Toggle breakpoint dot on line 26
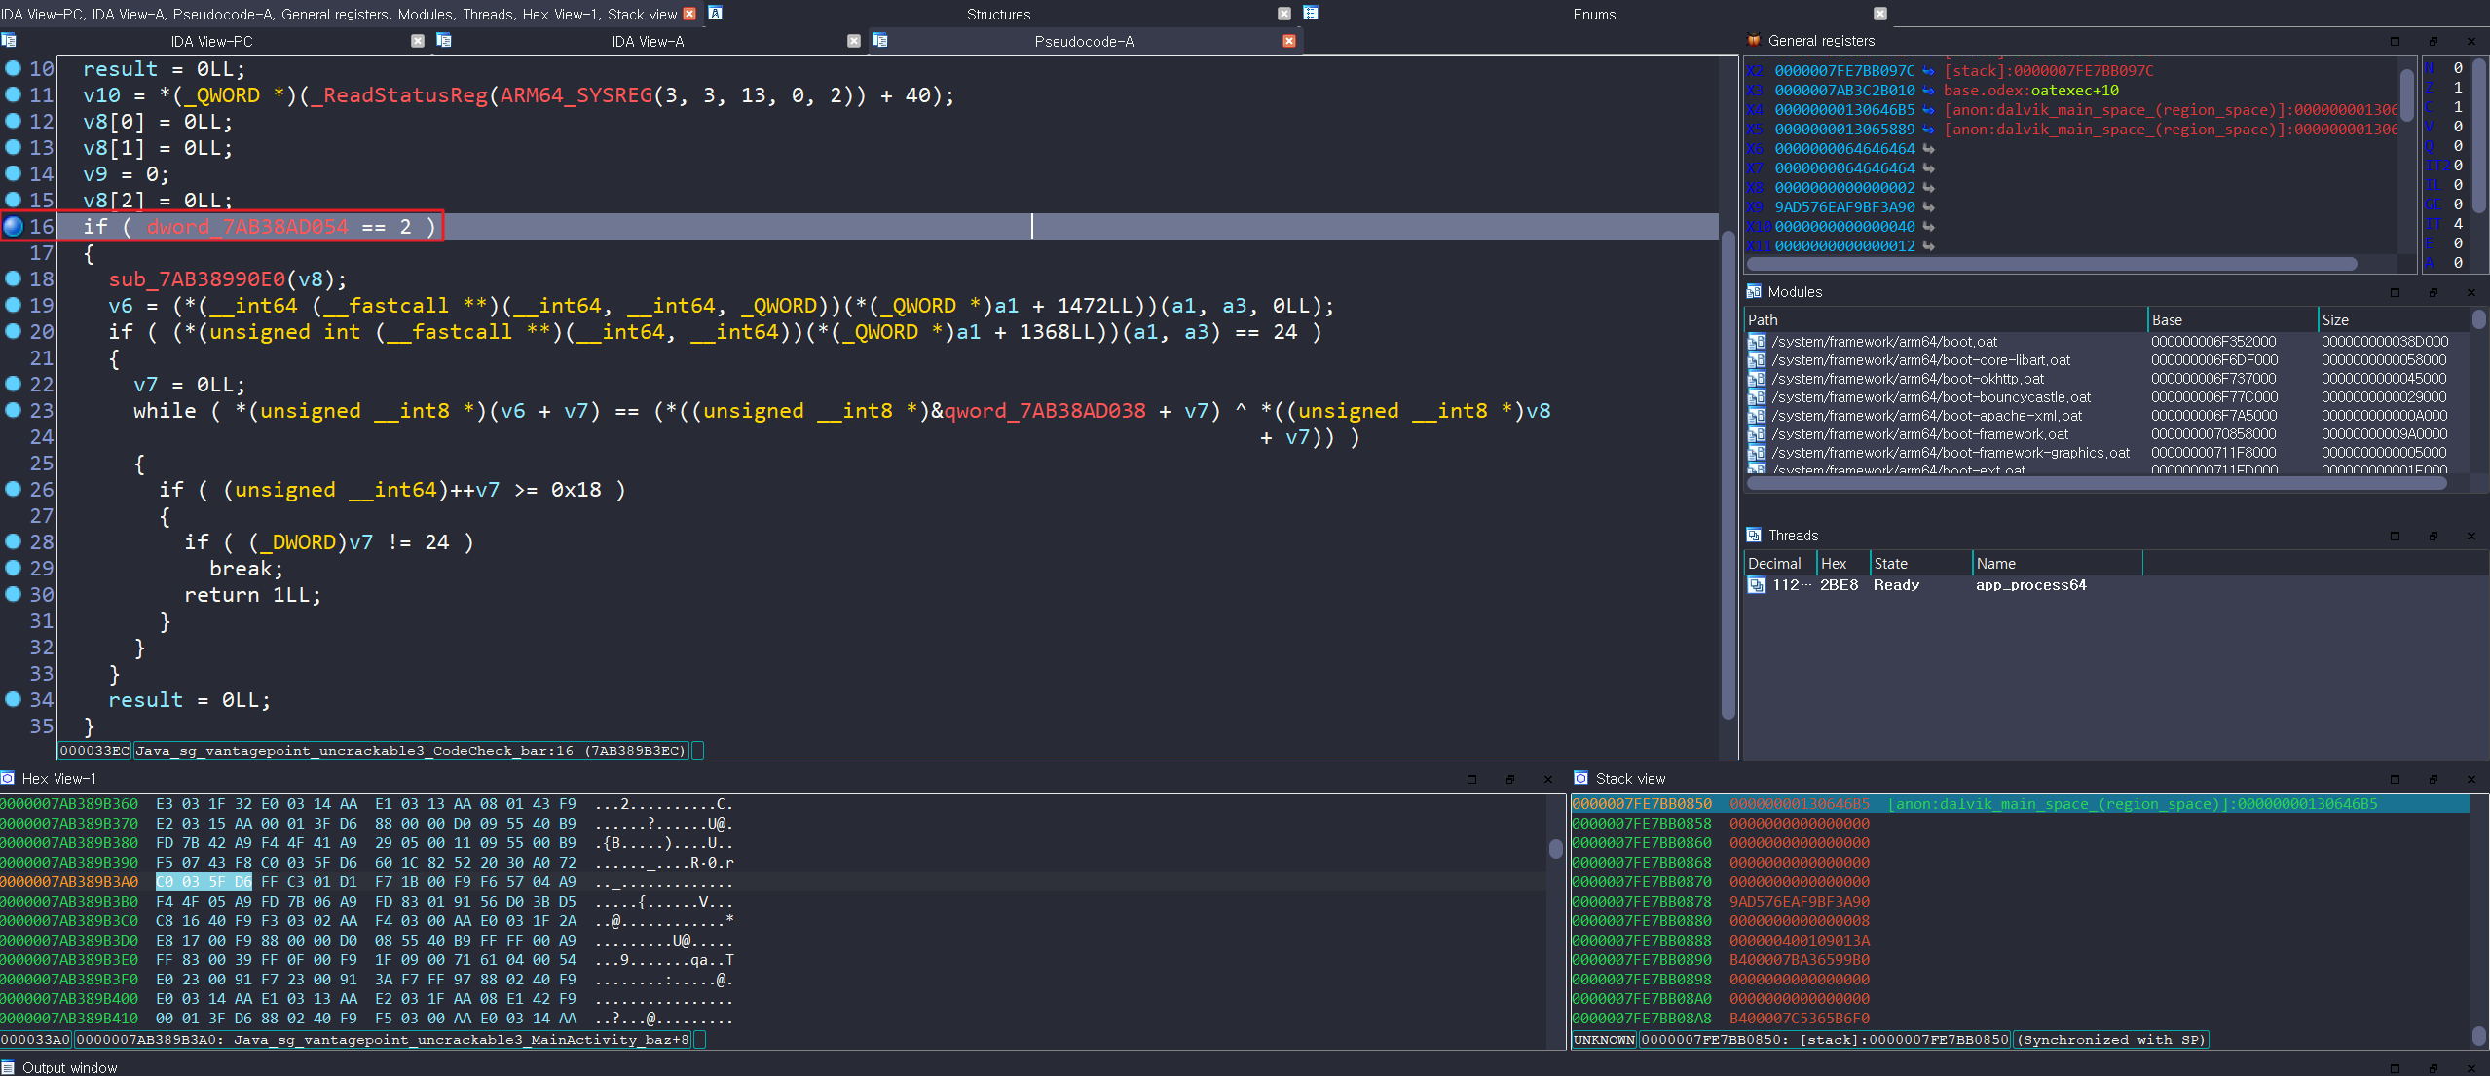Viewport: 2490px width, 1076px height. 13,489
